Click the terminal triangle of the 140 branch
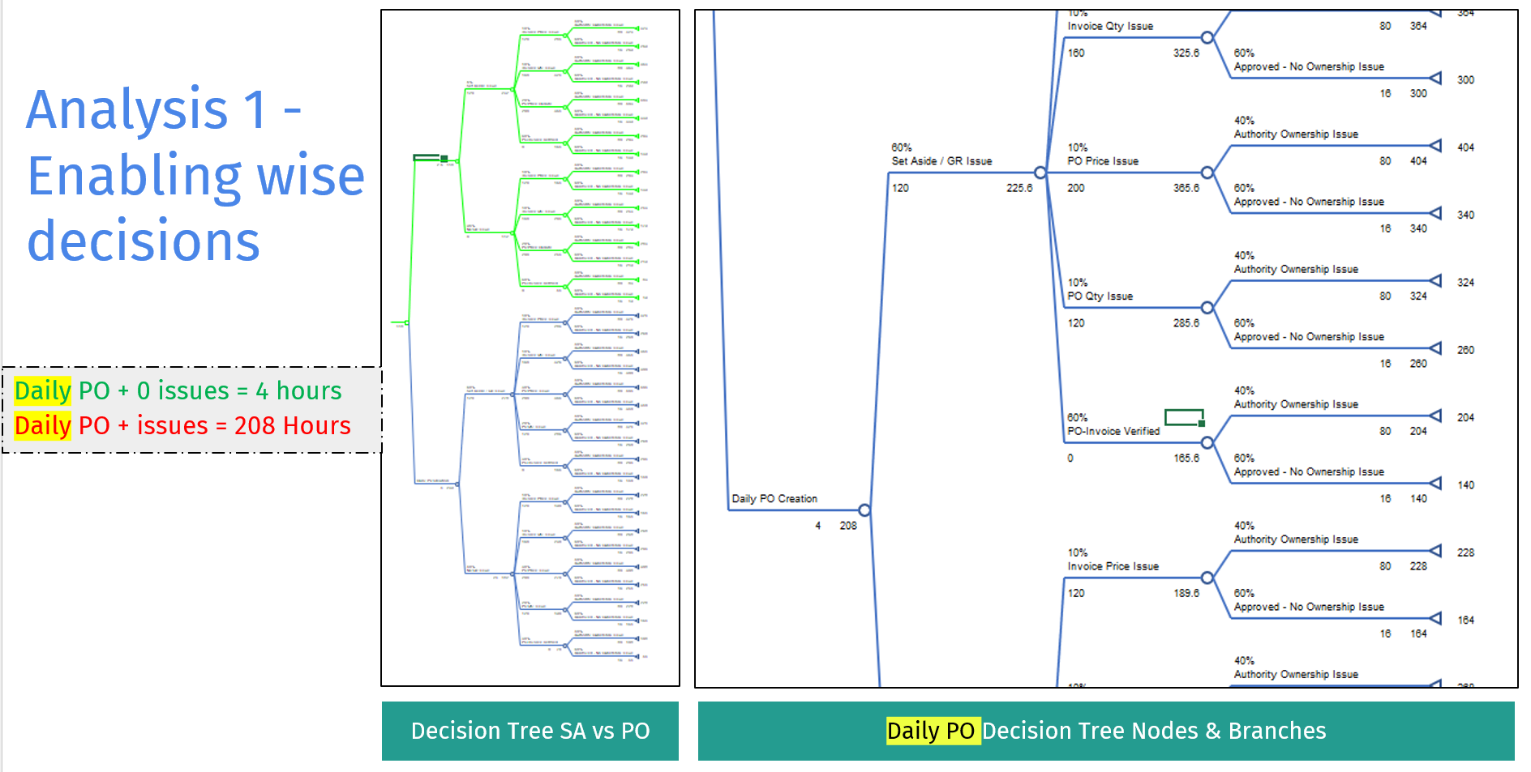1531x772 pixels. click(1435, 484)
